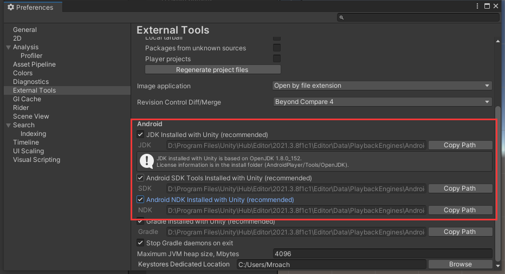Click the vertical scrollbar thumb

pos(498,184)
